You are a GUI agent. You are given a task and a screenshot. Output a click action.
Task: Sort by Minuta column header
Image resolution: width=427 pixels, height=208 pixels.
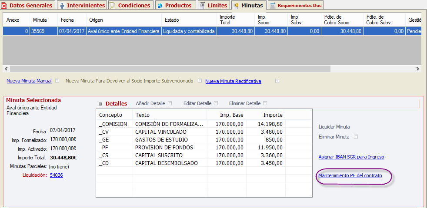click(x=44, y=20)
